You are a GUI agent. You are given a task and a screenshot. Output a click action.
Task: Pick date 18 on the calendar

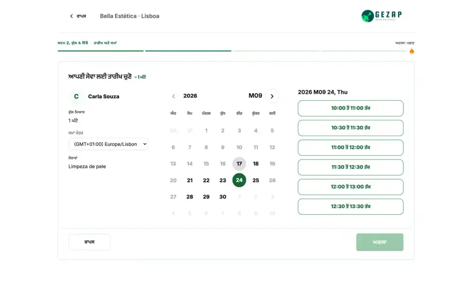click(x=255, y=164)
